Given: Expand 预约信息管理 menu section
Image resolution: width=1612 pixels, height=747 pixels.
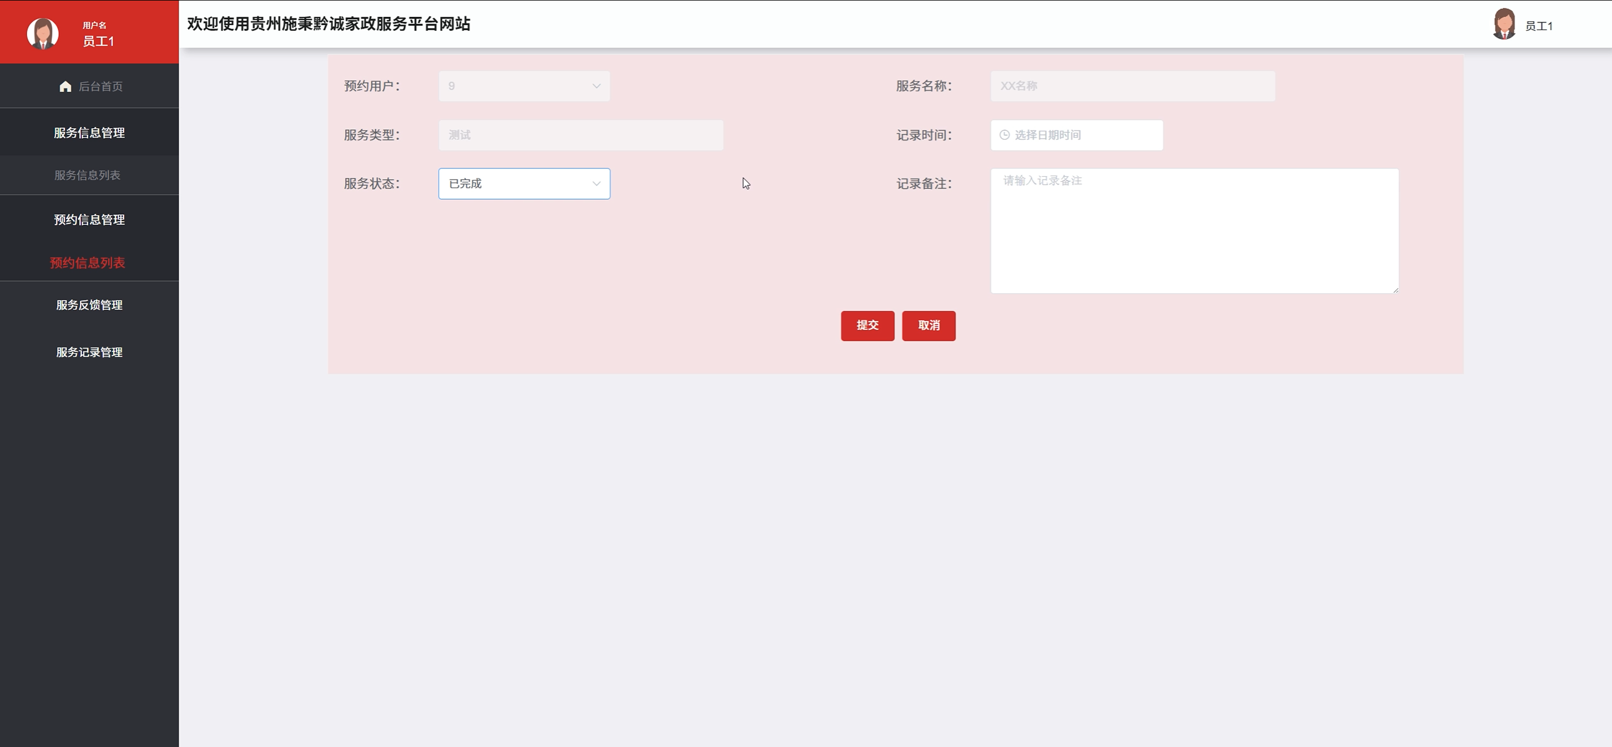Looking at the screenshot, I should (89, 219).
